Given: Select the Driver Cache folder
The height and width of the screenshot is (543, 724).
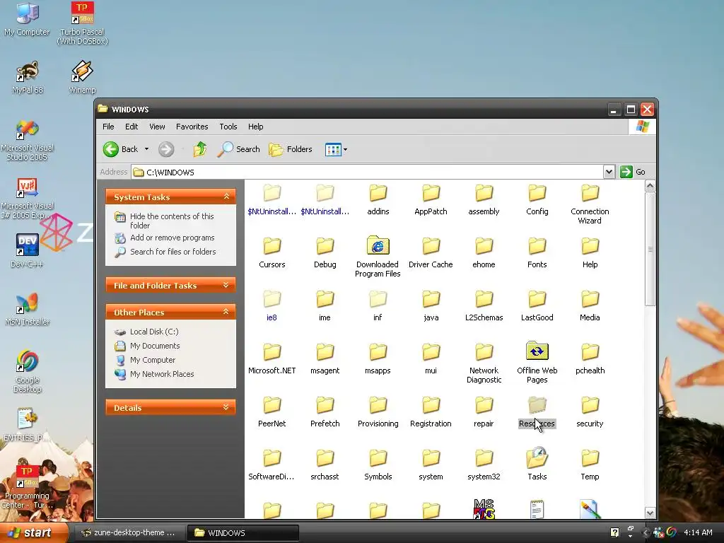Looking at the screenshot, I should (x=431, y=252).
